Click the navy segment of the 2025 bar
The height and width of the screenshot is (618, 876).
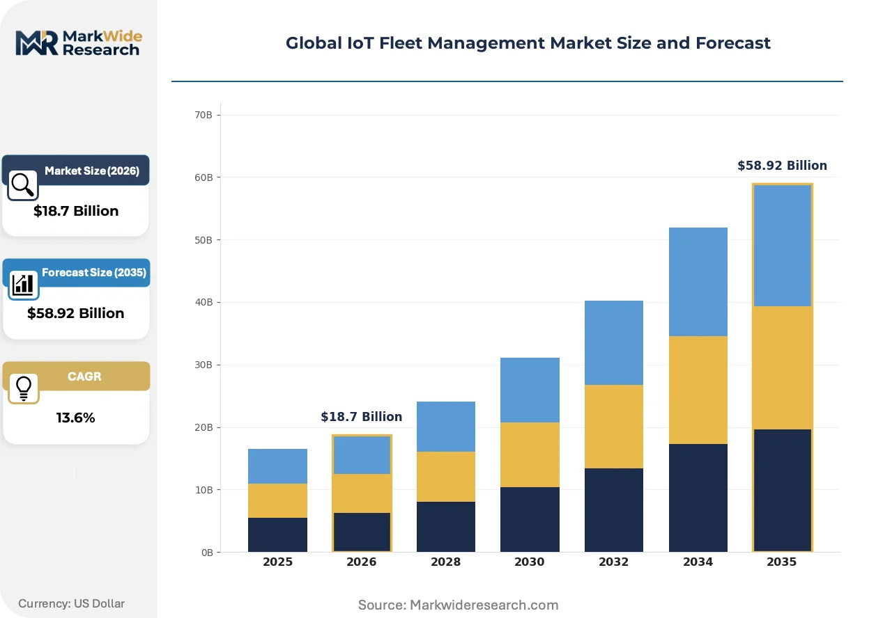coord(277,535)
